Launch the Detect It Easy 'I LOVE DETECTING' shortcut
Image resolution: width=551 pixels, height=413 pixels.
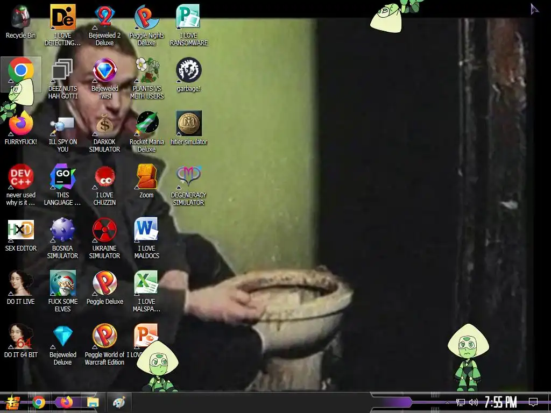point(62,25)
